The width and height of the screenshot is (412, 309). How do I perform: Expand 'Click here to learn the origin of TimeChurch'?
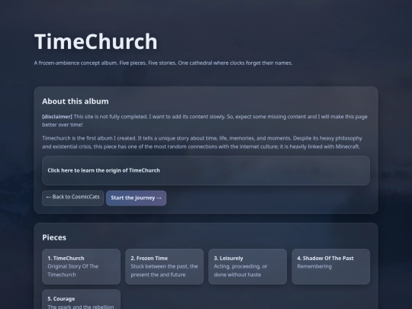206,171
